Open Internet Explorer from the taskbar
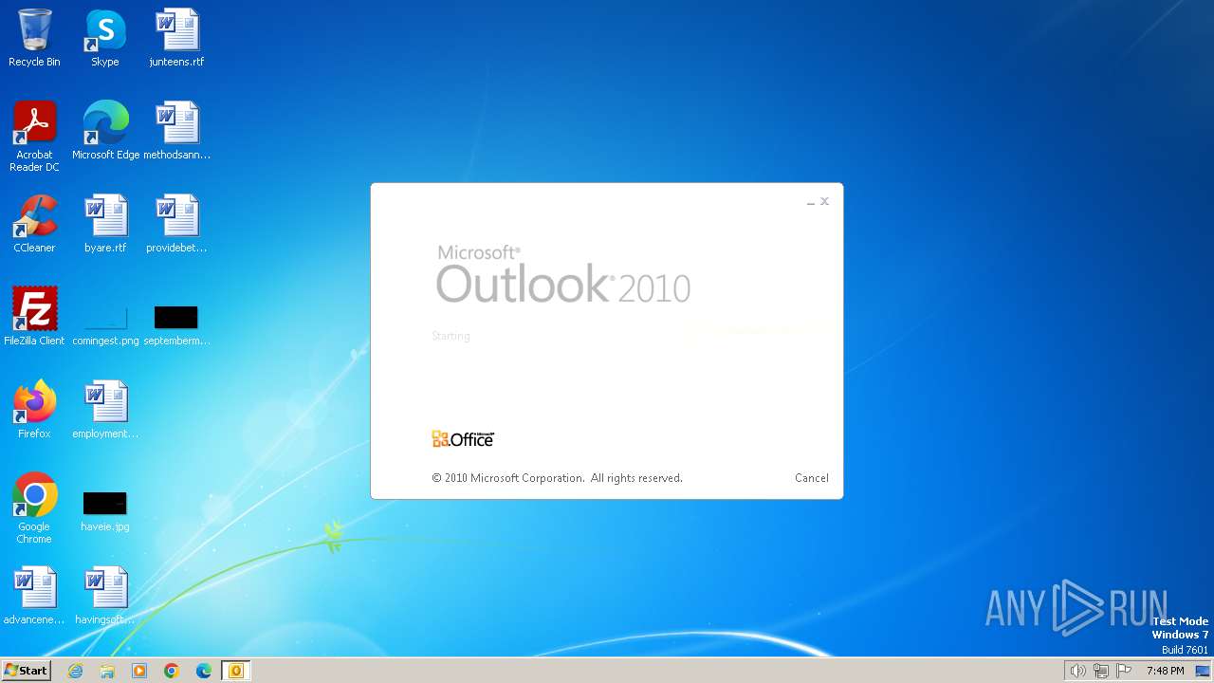1214x683 pixels. pyautogui.click(x=75, y=671)
